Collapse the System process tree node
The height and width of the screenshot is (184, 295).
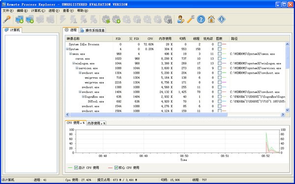pos(67,49)
